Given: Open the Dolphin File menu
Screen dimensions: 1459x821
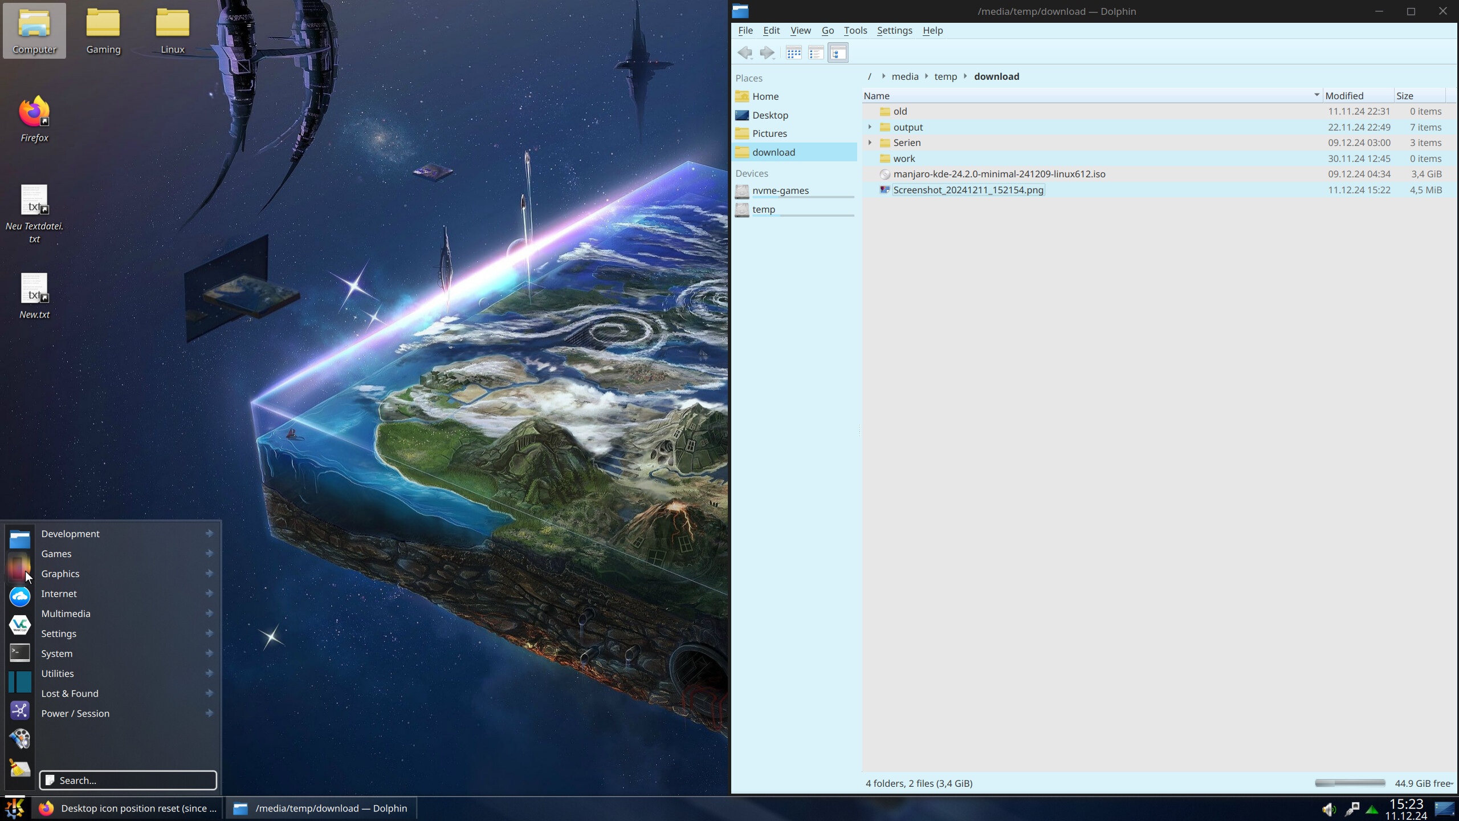Looking at the screenshot, I should point(745,30).
